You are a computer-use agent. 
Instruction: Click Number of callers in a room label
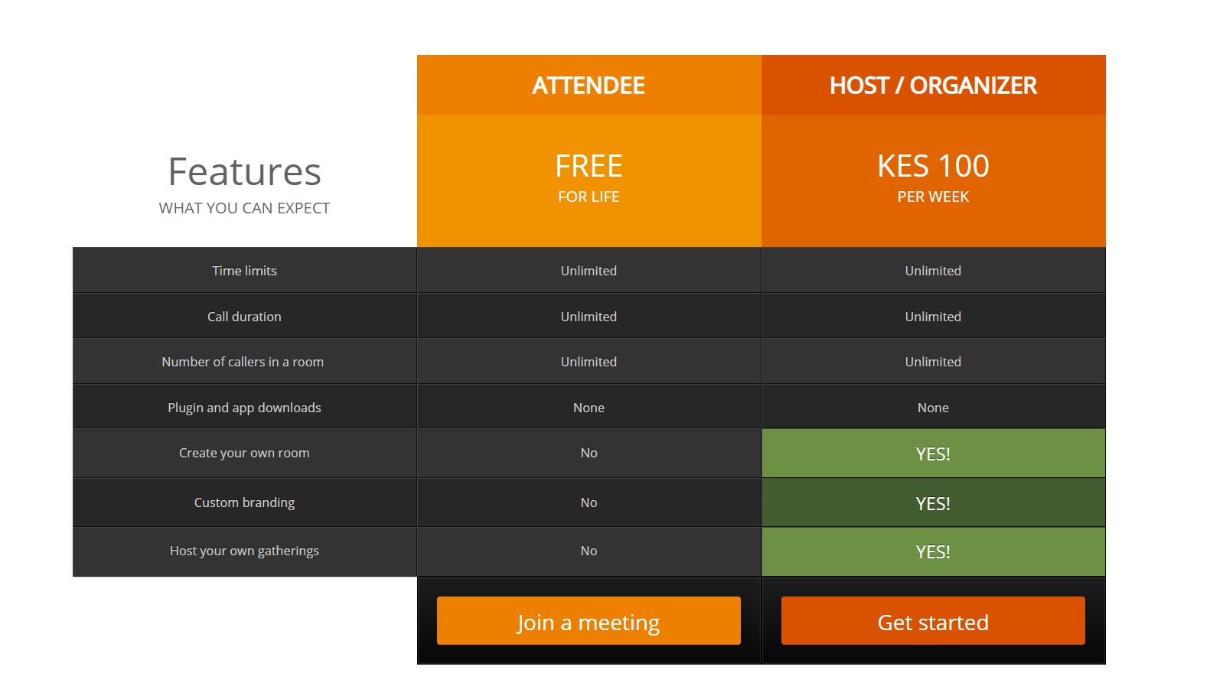coord(243,362)
